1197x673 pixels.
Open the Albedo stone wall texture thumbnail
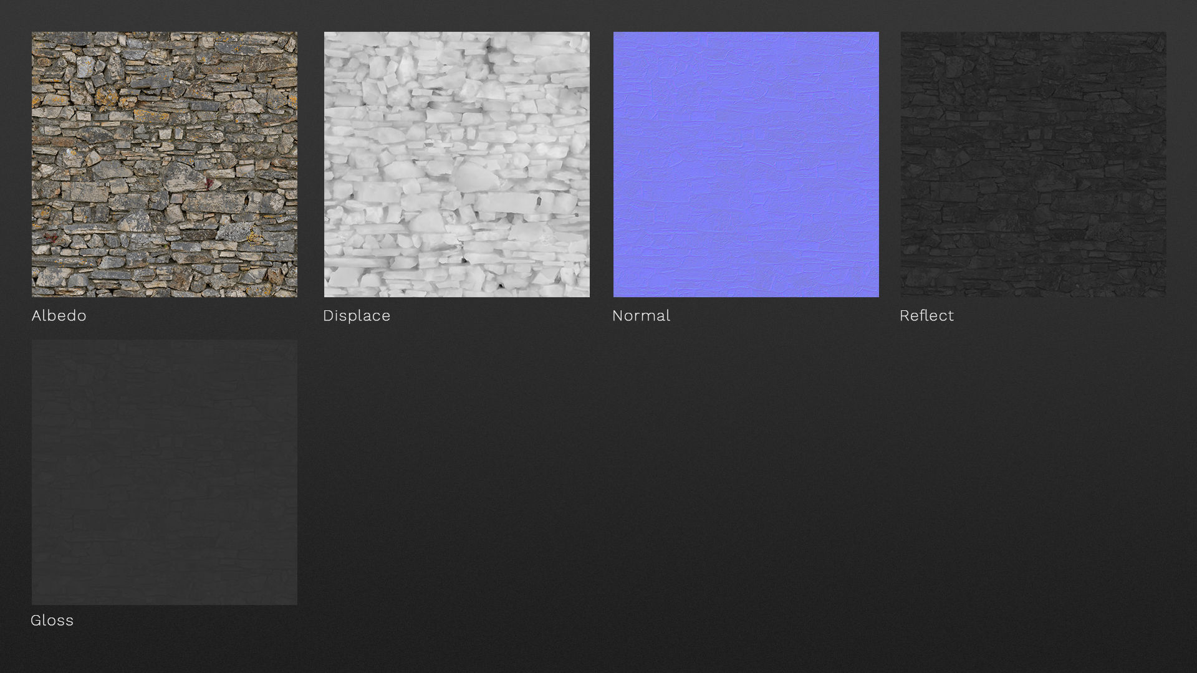point(165,165)
